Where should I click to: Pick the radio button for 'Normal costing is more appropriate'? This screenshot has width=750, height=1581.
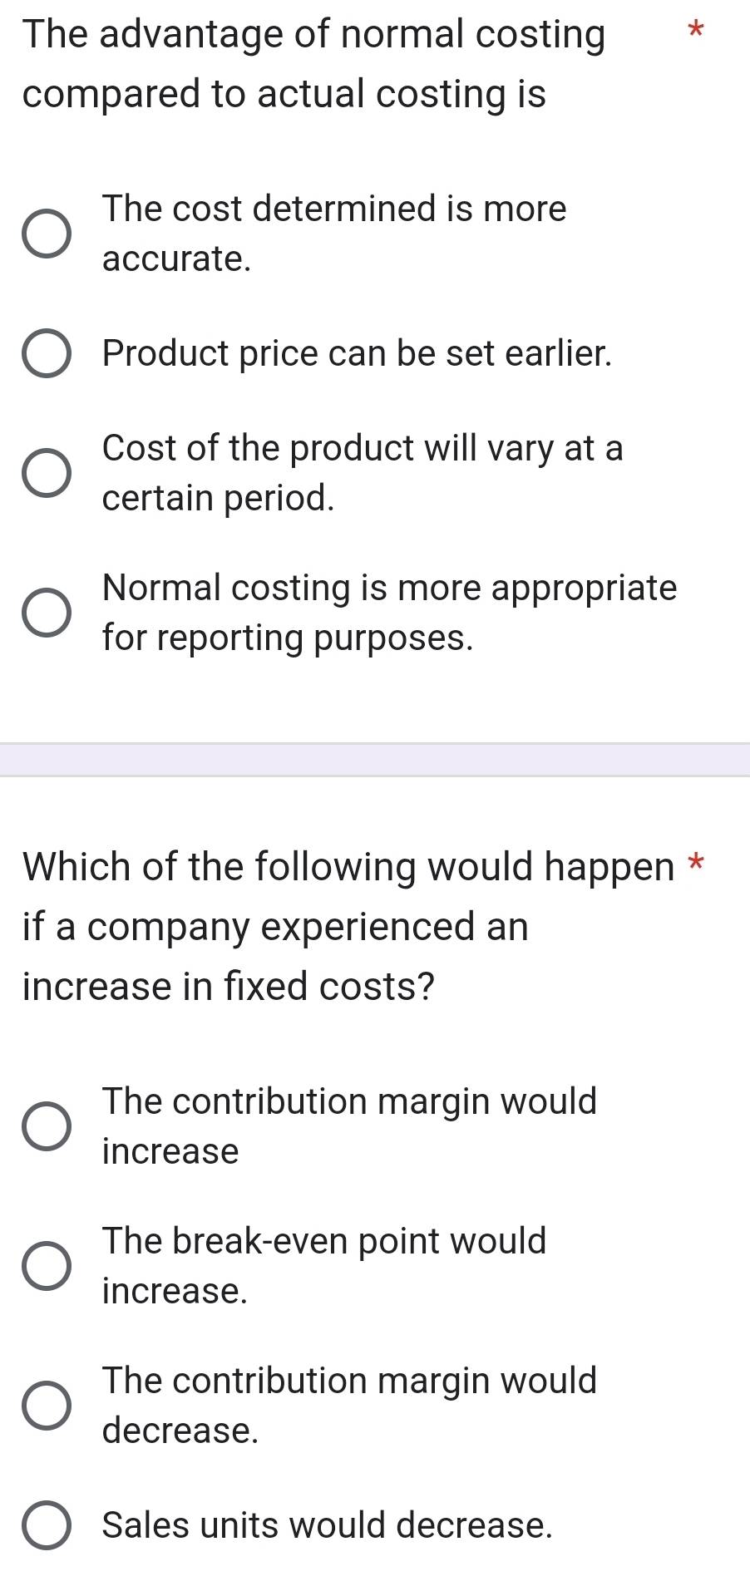tap(47, 613)
